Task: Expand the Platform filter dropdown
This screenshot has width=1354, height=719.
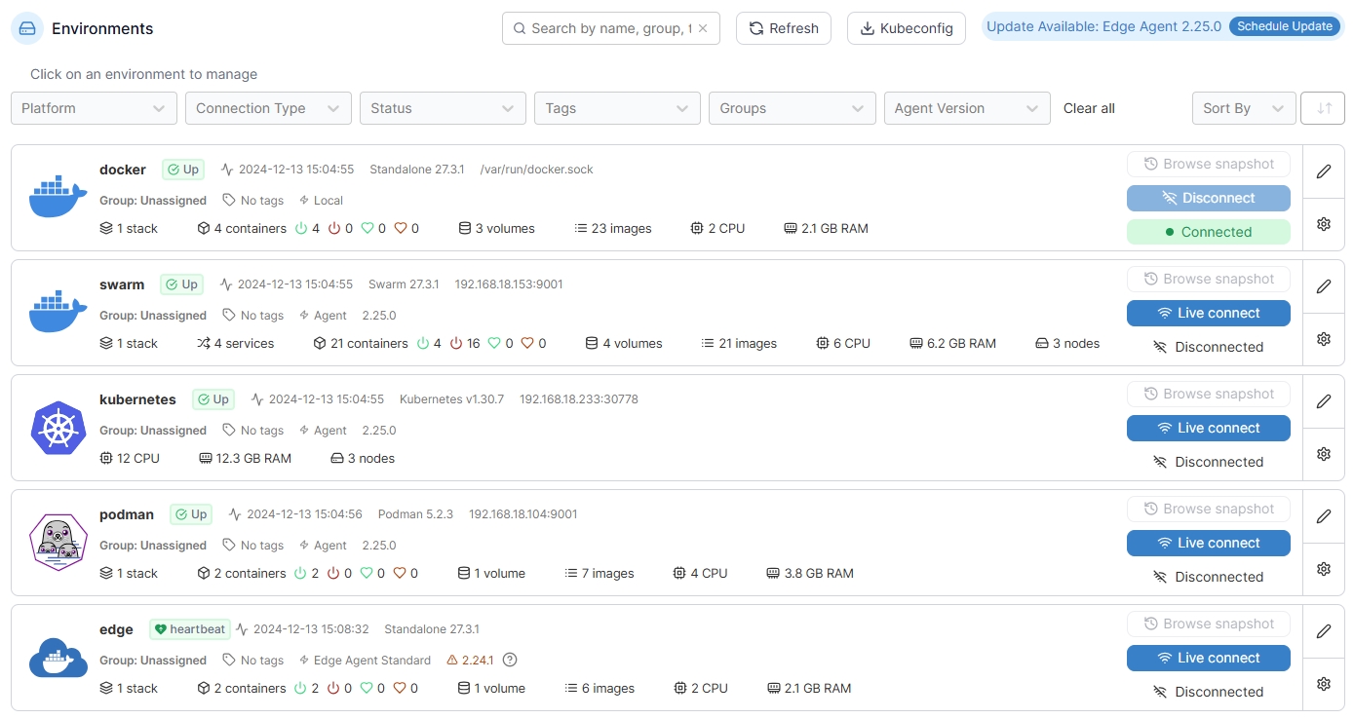Action: coord(94,108)
